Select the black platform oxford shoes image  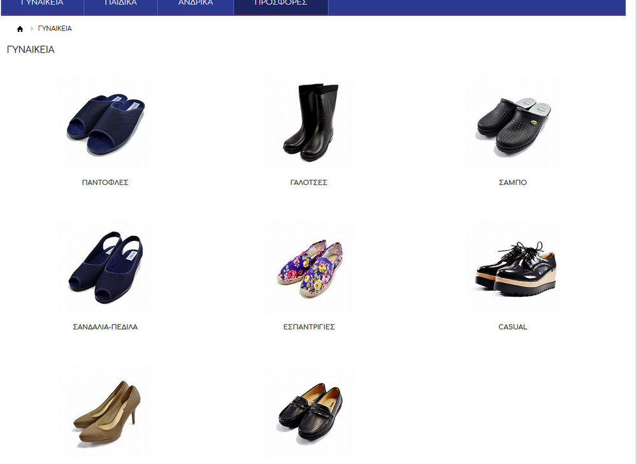513,267
